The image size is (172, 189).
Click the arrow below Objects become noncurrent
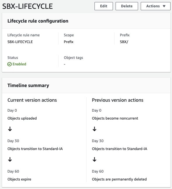pos(94,129)
